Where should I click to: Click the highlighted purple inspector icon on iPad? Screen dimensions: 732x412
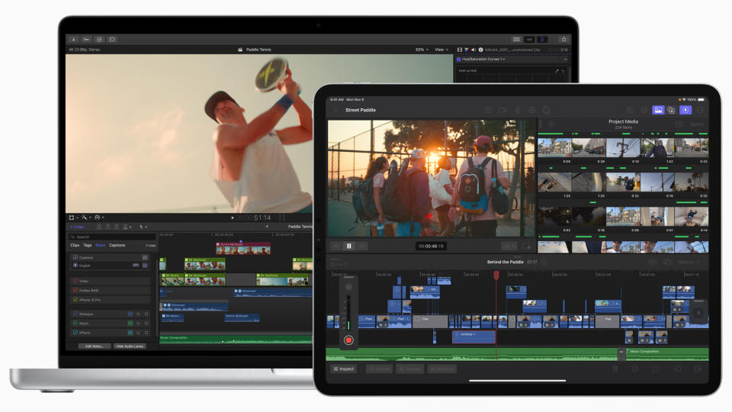coord(685,110)
